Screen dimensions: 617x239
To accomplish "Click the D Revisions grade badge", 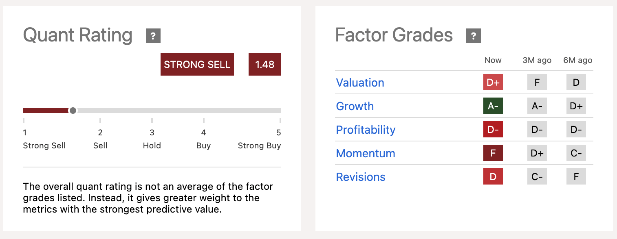I will 493,176.
